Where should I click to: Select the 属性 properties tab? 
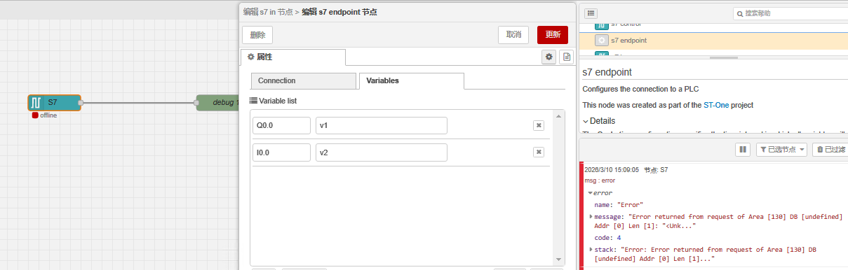coord(293,57)
